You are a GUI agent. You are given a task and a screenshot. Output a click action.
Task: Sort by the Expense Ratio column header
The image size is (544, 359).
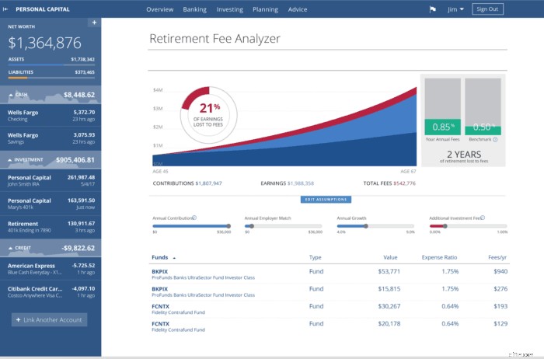tap(439, 257)
